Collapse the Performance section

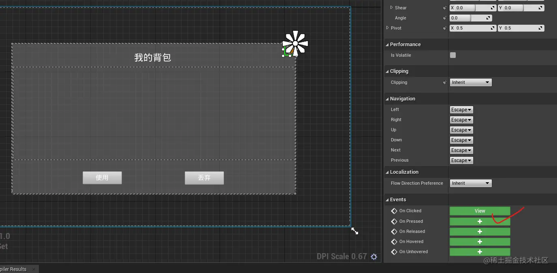(387, 45)
